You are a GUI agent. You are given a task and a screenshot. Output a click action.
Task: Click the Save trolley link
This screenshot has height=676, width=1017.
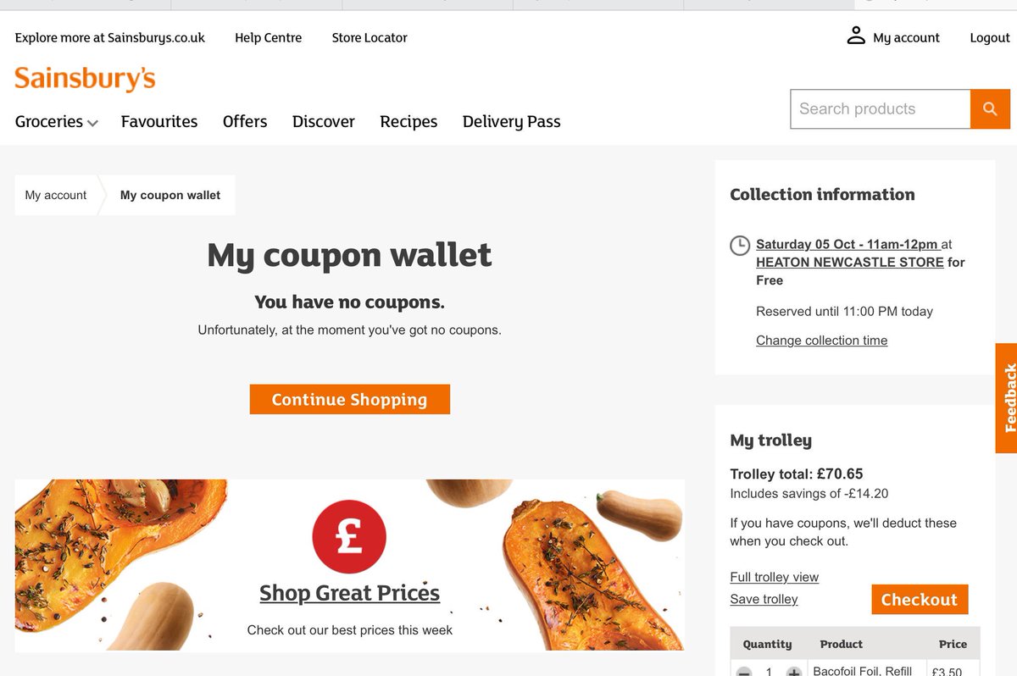coord(764,599)
